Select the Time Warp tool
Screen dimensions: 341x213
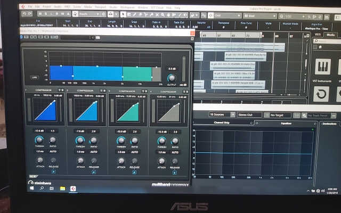pos(174,15)
